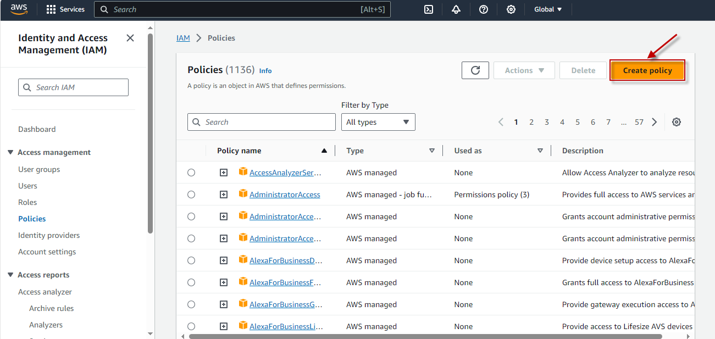The image size is (715, 339).
Task: Click the policies Search filter box
Action: (x=262, y=122)
